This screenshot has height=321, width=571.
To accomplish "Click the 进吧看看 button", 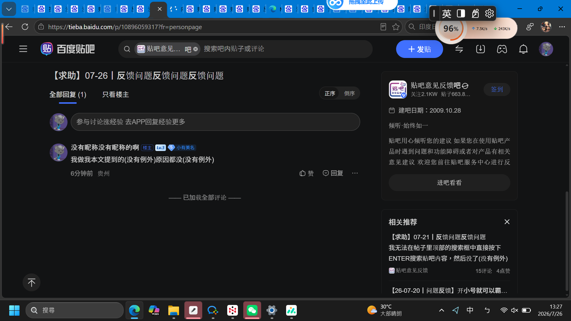I will pyautogui.click(x=449, y=183).
